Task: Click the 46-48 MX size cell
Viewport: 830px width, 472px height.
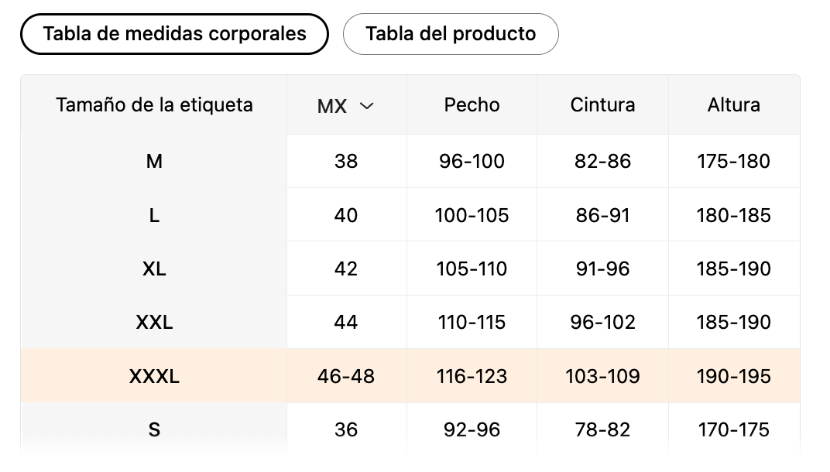Action: coord(346,377)
